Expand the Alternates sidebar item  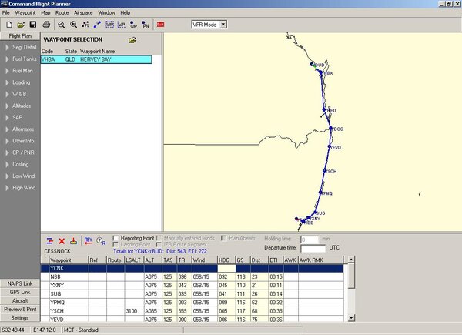[x=20, y=129]
